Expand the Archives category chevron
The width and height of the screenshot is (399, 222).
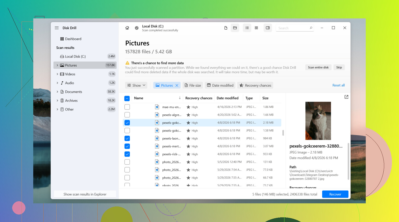57,101
